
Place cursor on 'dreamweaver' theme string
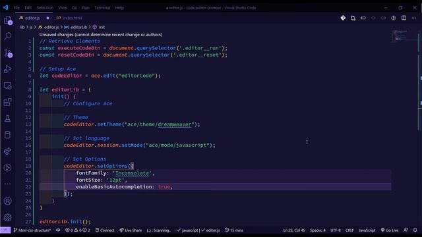(x=174, y=124)
